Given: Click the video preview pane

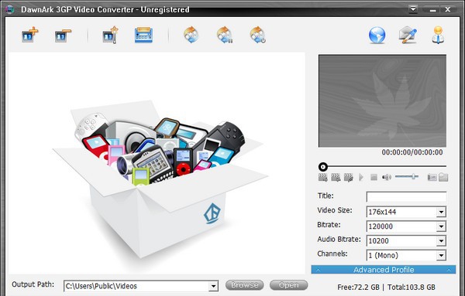Looking at the screenshot, I should pyautogui.click(x=382, y=100).
